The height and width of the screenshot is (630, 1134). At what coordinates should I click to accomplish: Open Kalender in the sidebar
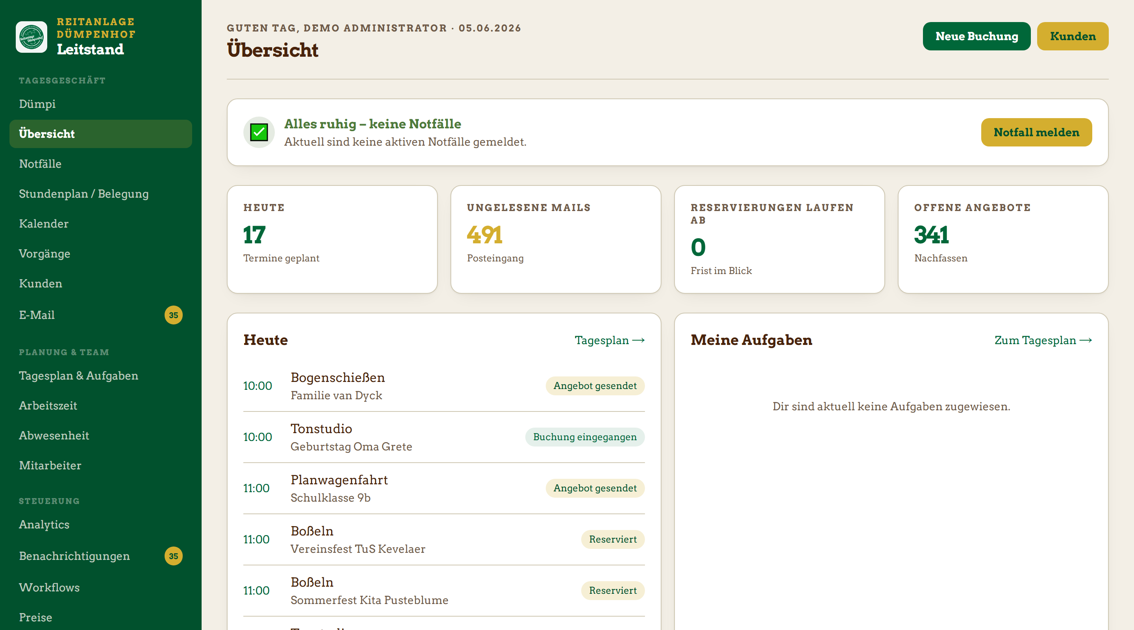tap(100, 224)
